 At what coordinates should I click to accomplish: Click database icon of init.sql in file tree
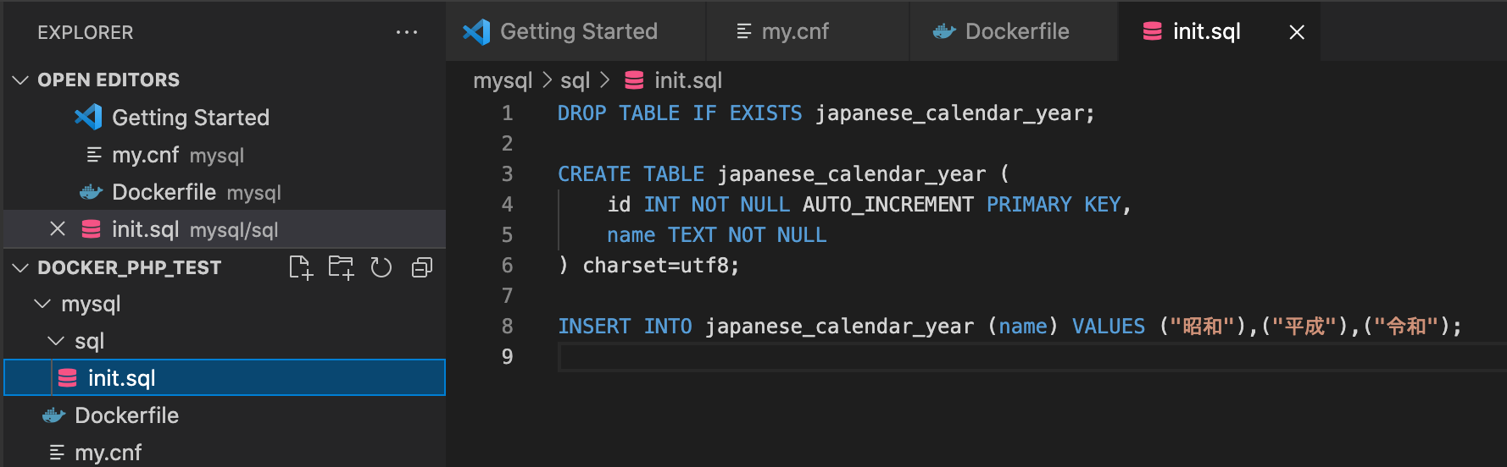pyautogui.click(x=67, y=378)
